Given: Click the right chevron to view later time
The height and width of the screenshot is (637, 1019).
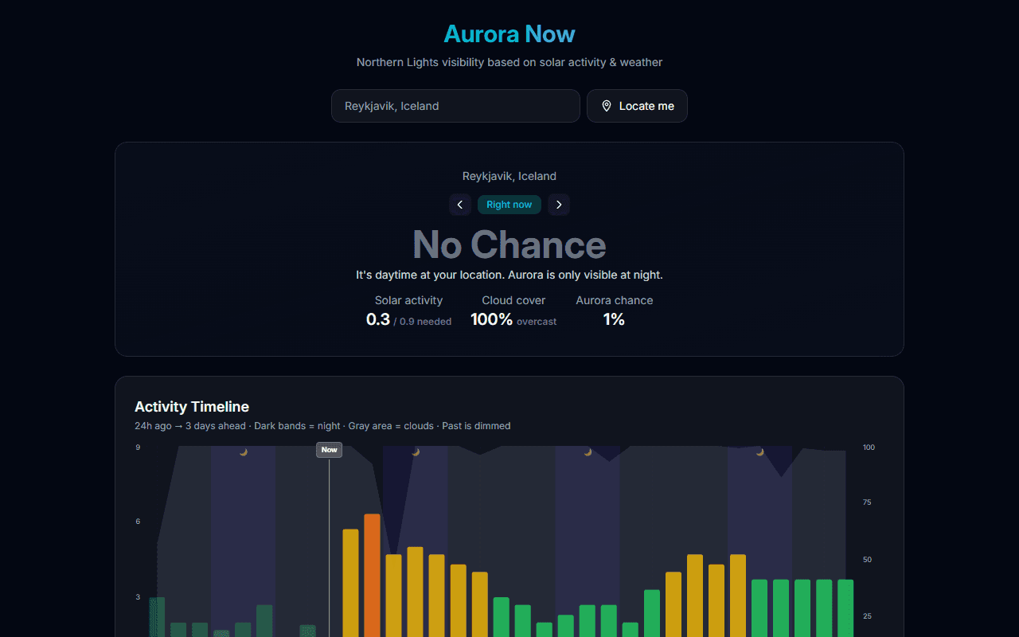Looking at the screenshot, I should 558,205.
